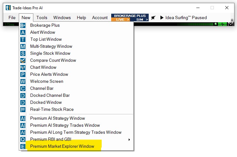
Task: Click the Top List Window T icon
Action: (x=23, y=39)
